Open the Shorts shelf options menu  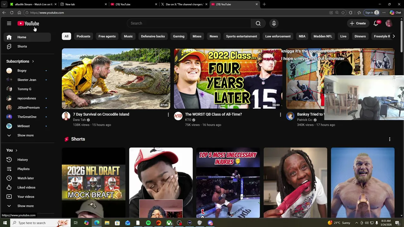(x=389, y=139)
